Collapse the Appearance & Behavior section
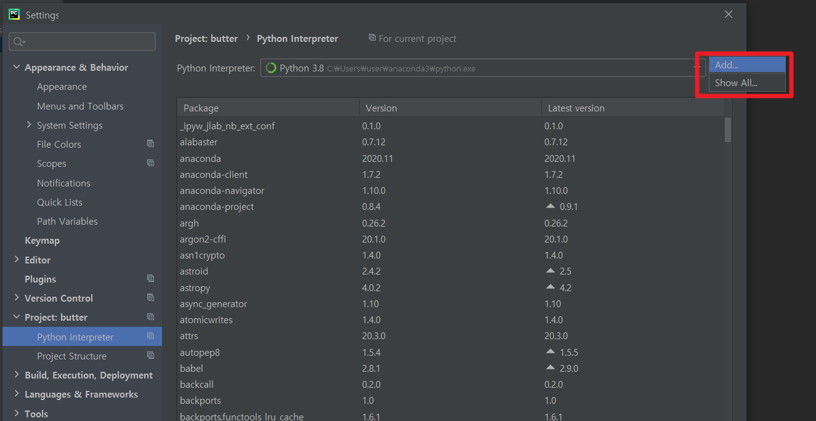Image resolution: width=816 pixels, height=421 pixels. point(16,67)
